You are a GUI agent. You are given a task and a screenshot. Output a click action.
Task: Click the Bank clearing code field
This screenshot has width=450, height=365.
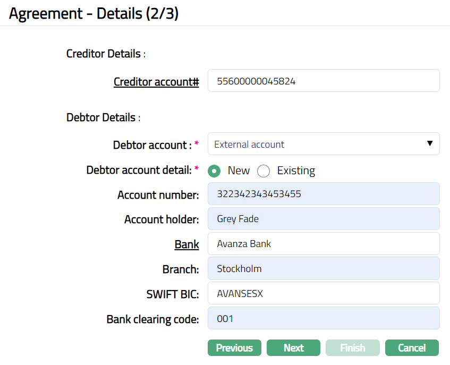[x=323, y=318]
